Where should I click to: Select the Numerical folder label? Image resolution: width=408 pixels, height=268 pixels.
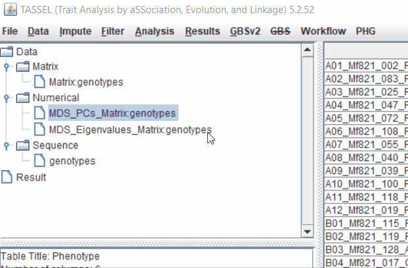tap(56, 98)
